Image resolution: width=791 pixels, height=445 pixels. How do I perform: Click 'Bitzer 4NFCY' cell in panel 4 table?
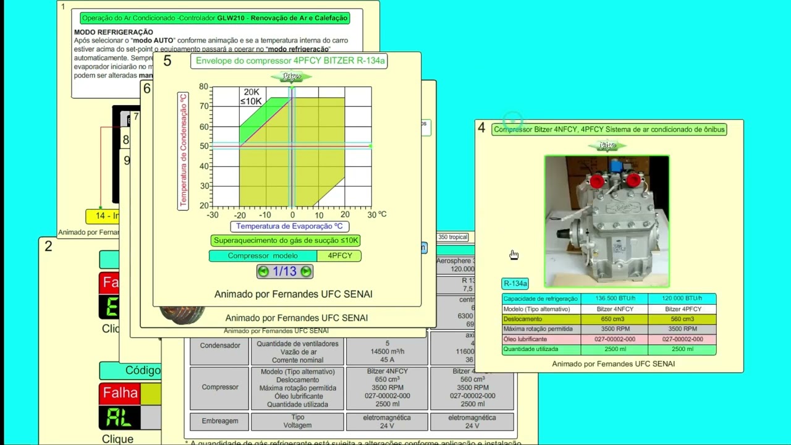point(615,309)
